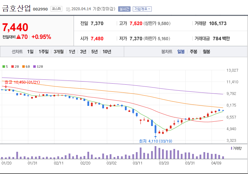Click the 03/20 date axis label
This screenshot has height=174, width=248.
point(164,163)
